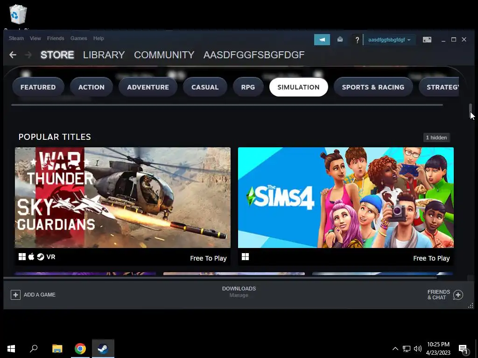
Task: Click SteamOS icon under War Thunder
Action: [x=41, y=257]
